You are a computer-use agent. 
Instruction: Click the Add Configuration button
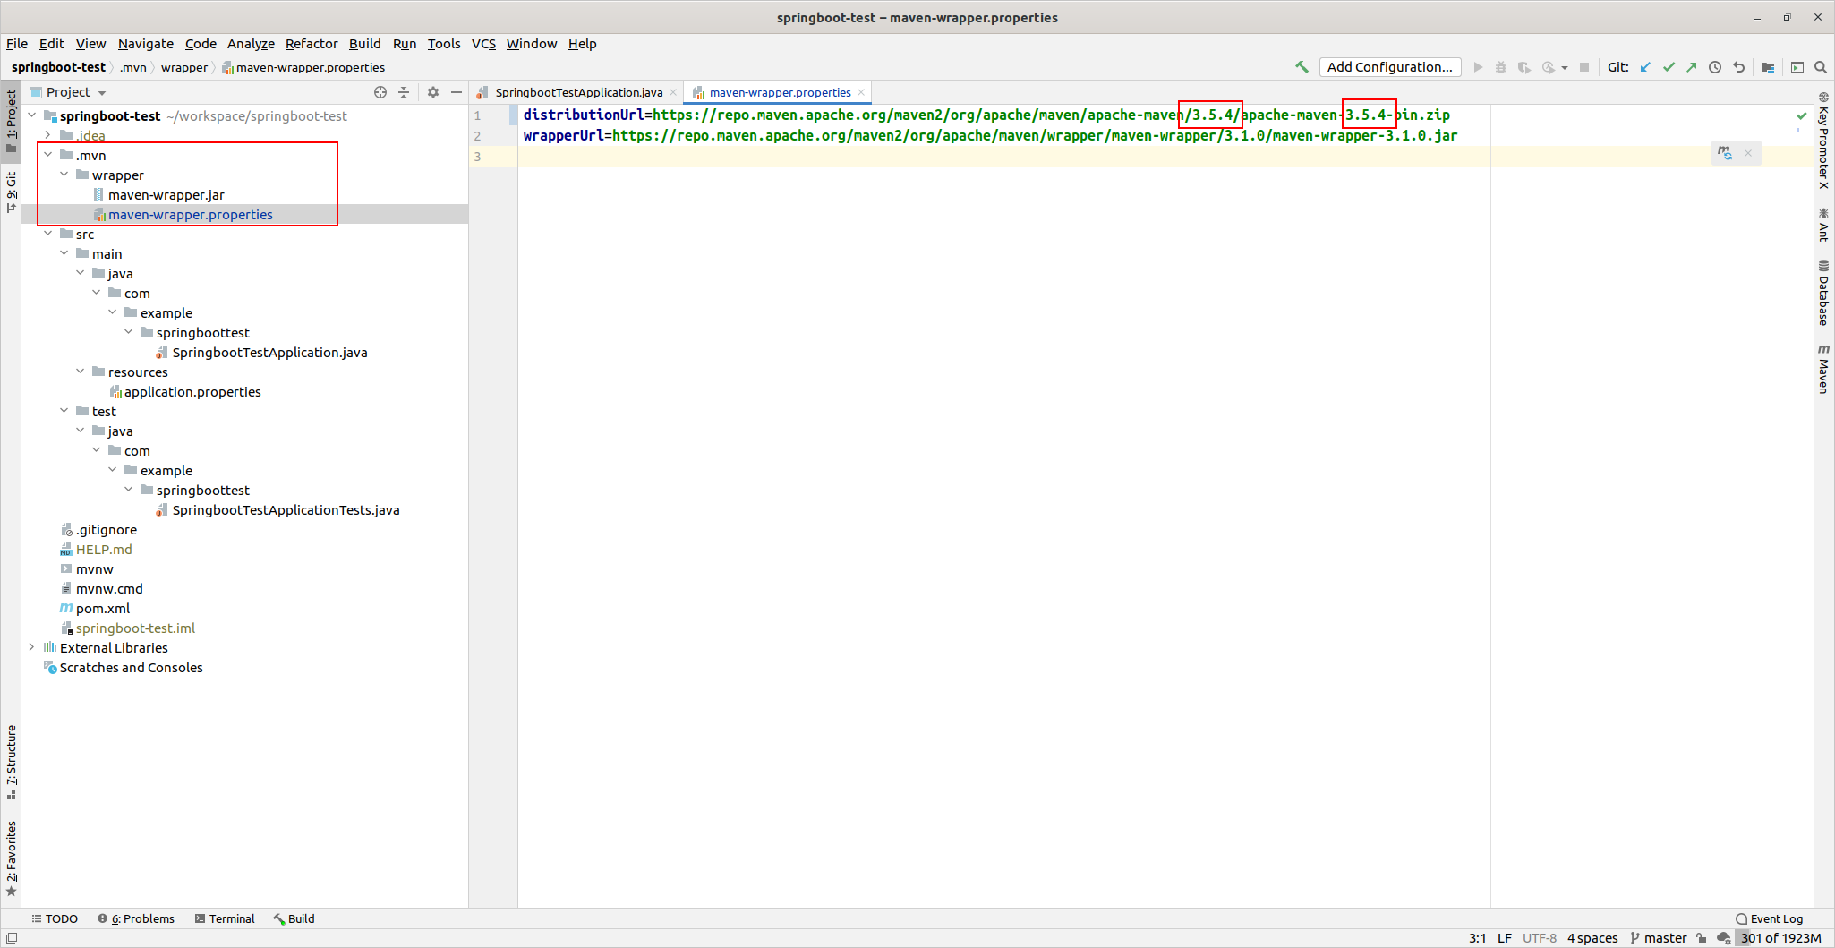point(1389,67)
